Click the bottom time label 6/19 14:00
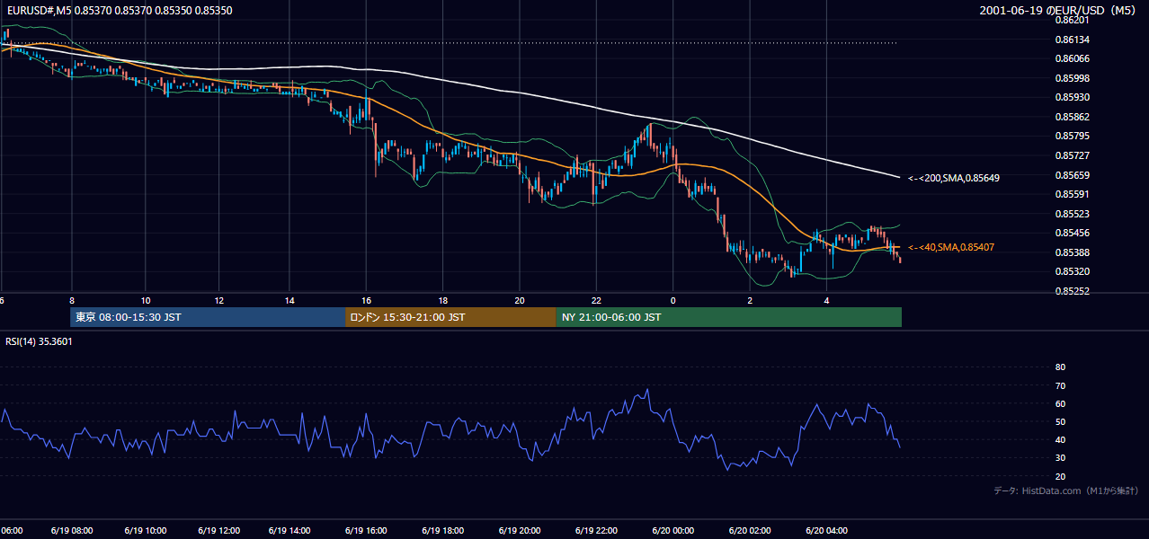 click(290, 530)
